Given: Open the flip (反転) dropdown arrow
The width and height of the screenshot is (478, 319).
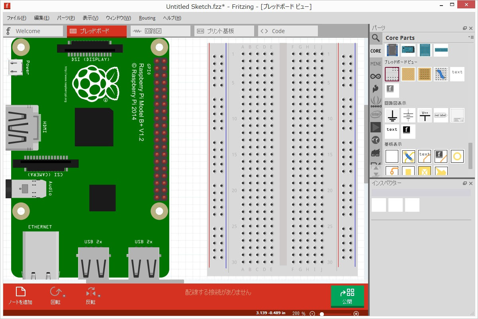Looking at the screenshot, I should (99, 296).
